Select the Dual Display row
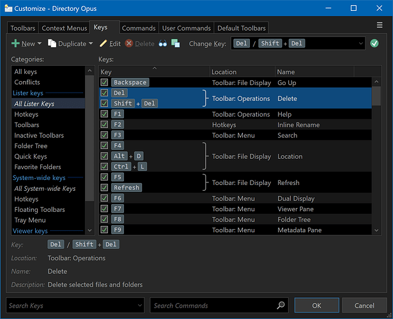The image size is (393, 319). [x=235, y=198]
